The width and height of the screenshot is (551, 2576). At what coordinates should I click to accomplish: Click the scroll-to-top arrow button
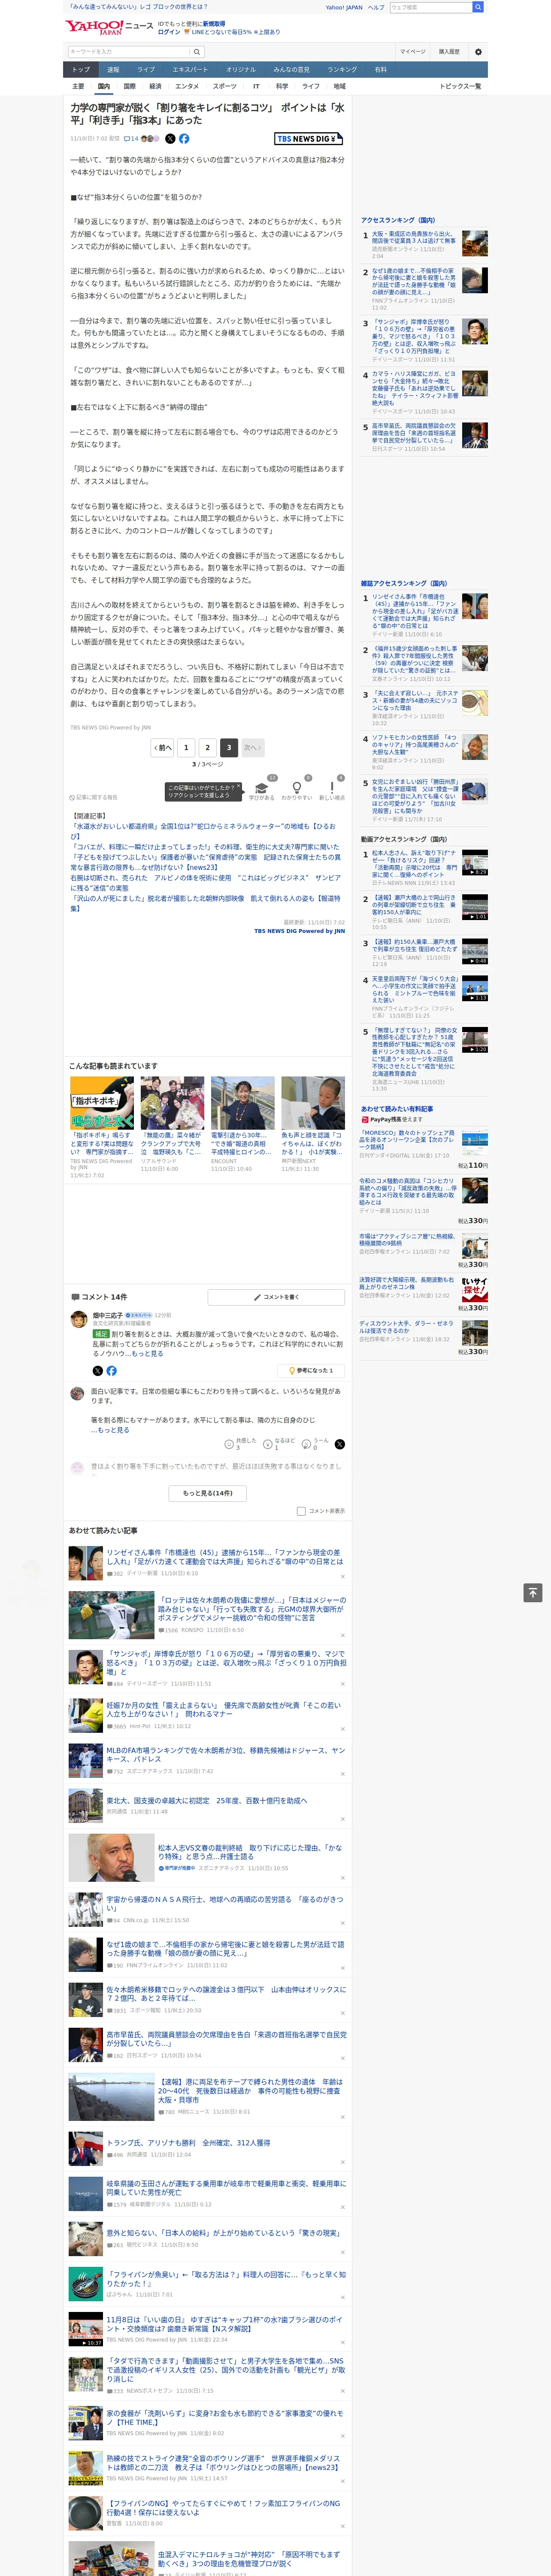[533, 1593]
